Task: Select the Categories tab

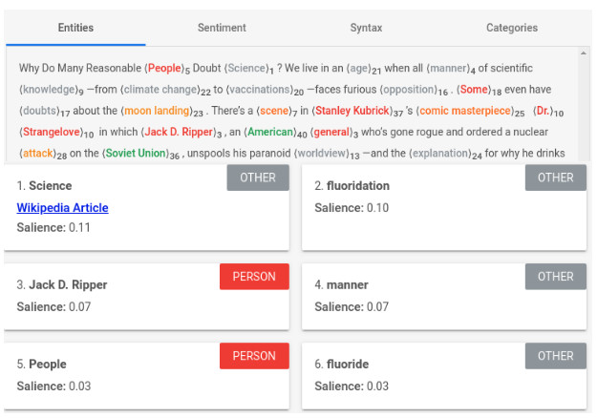Action: coord(511,29)
